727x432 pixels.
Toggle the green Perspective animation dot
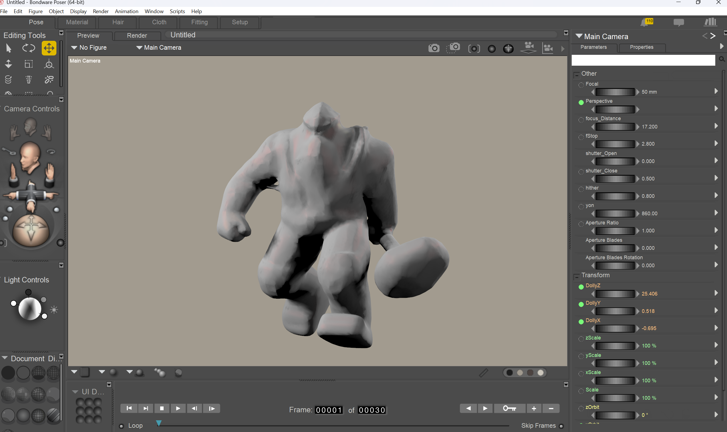coord(581,102)
